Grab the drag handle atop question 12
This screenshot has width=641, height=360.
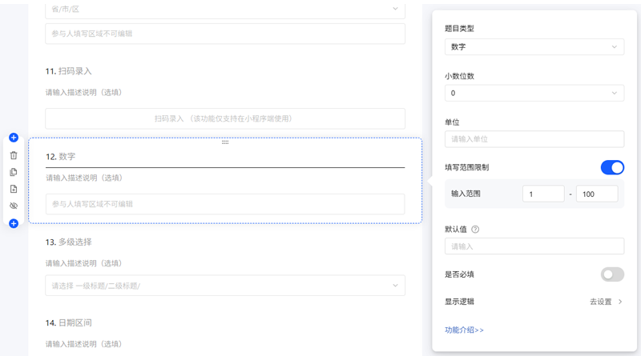click(225, 142)
